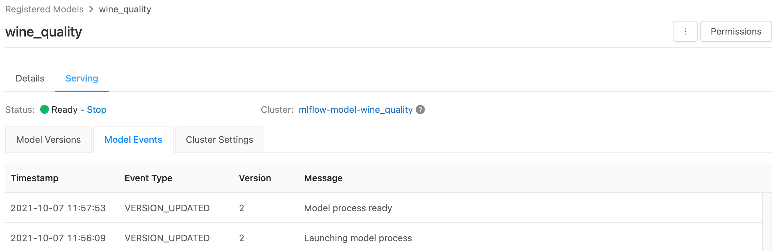Click the Message column header
This screenshot has width=774, height=251.
point(323,178)
